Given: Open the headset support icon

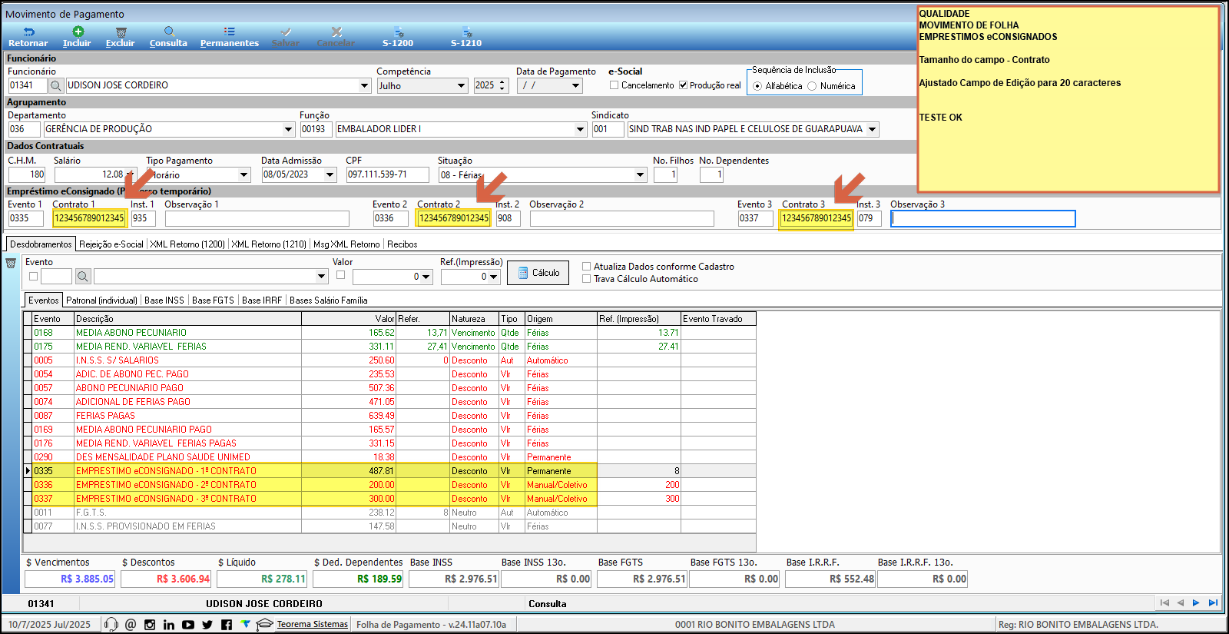Looking at the screenshot, I should coord(111,625).
